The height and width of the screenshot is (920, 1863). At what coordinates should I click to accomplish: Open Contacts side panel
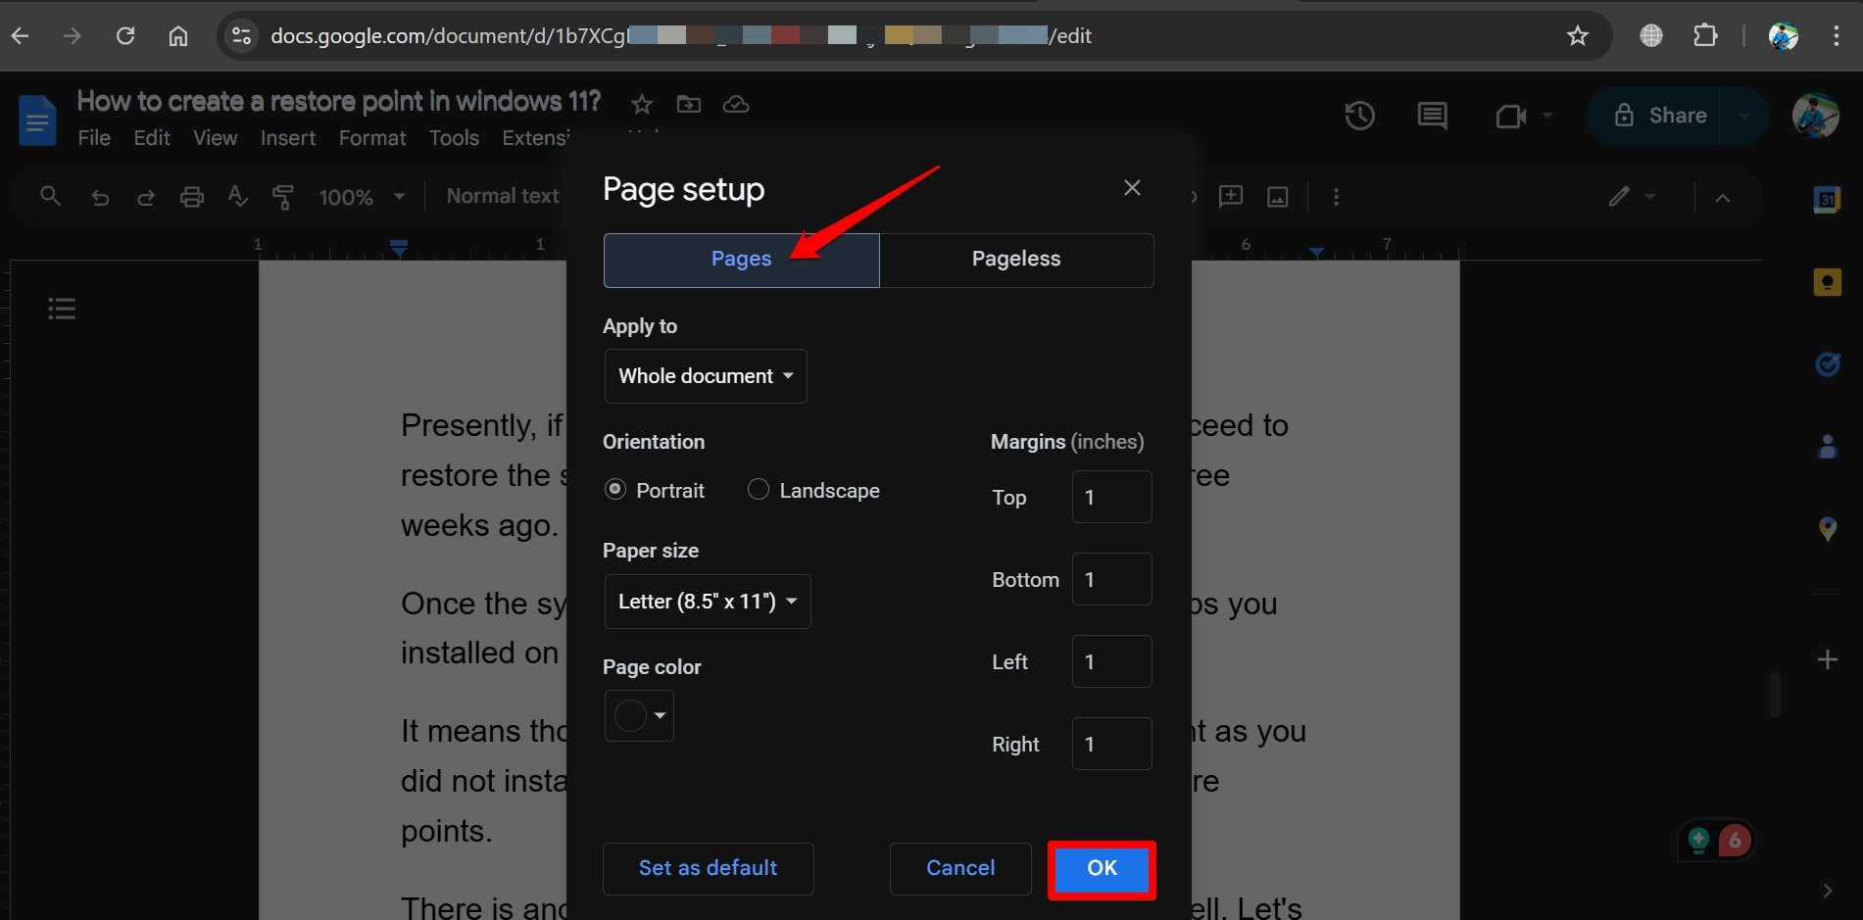pyautogui.click(x=1827, y=447)
